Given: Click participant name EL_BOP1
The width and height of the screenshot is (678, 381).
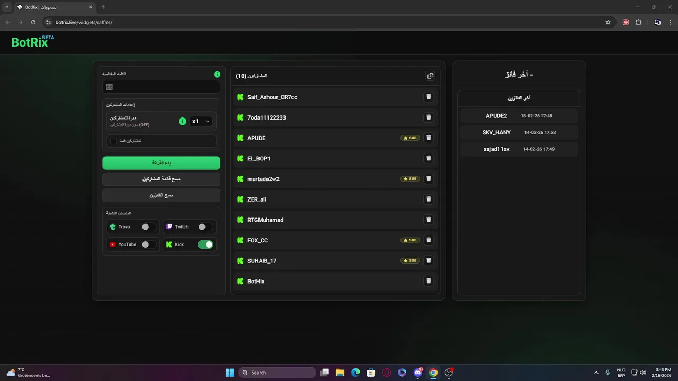Looking at the screenshot, I should [259, 158].
